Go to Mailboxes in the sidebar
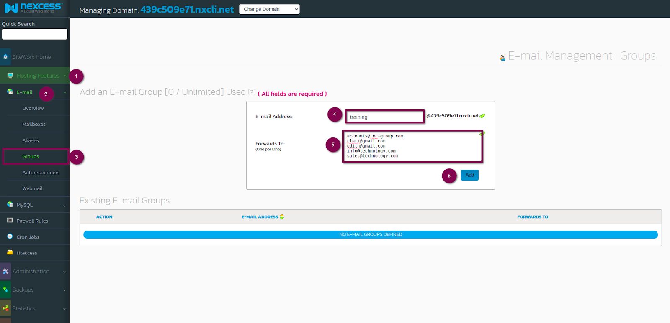Viewport: 670px width, 323px height. [34, 124]
